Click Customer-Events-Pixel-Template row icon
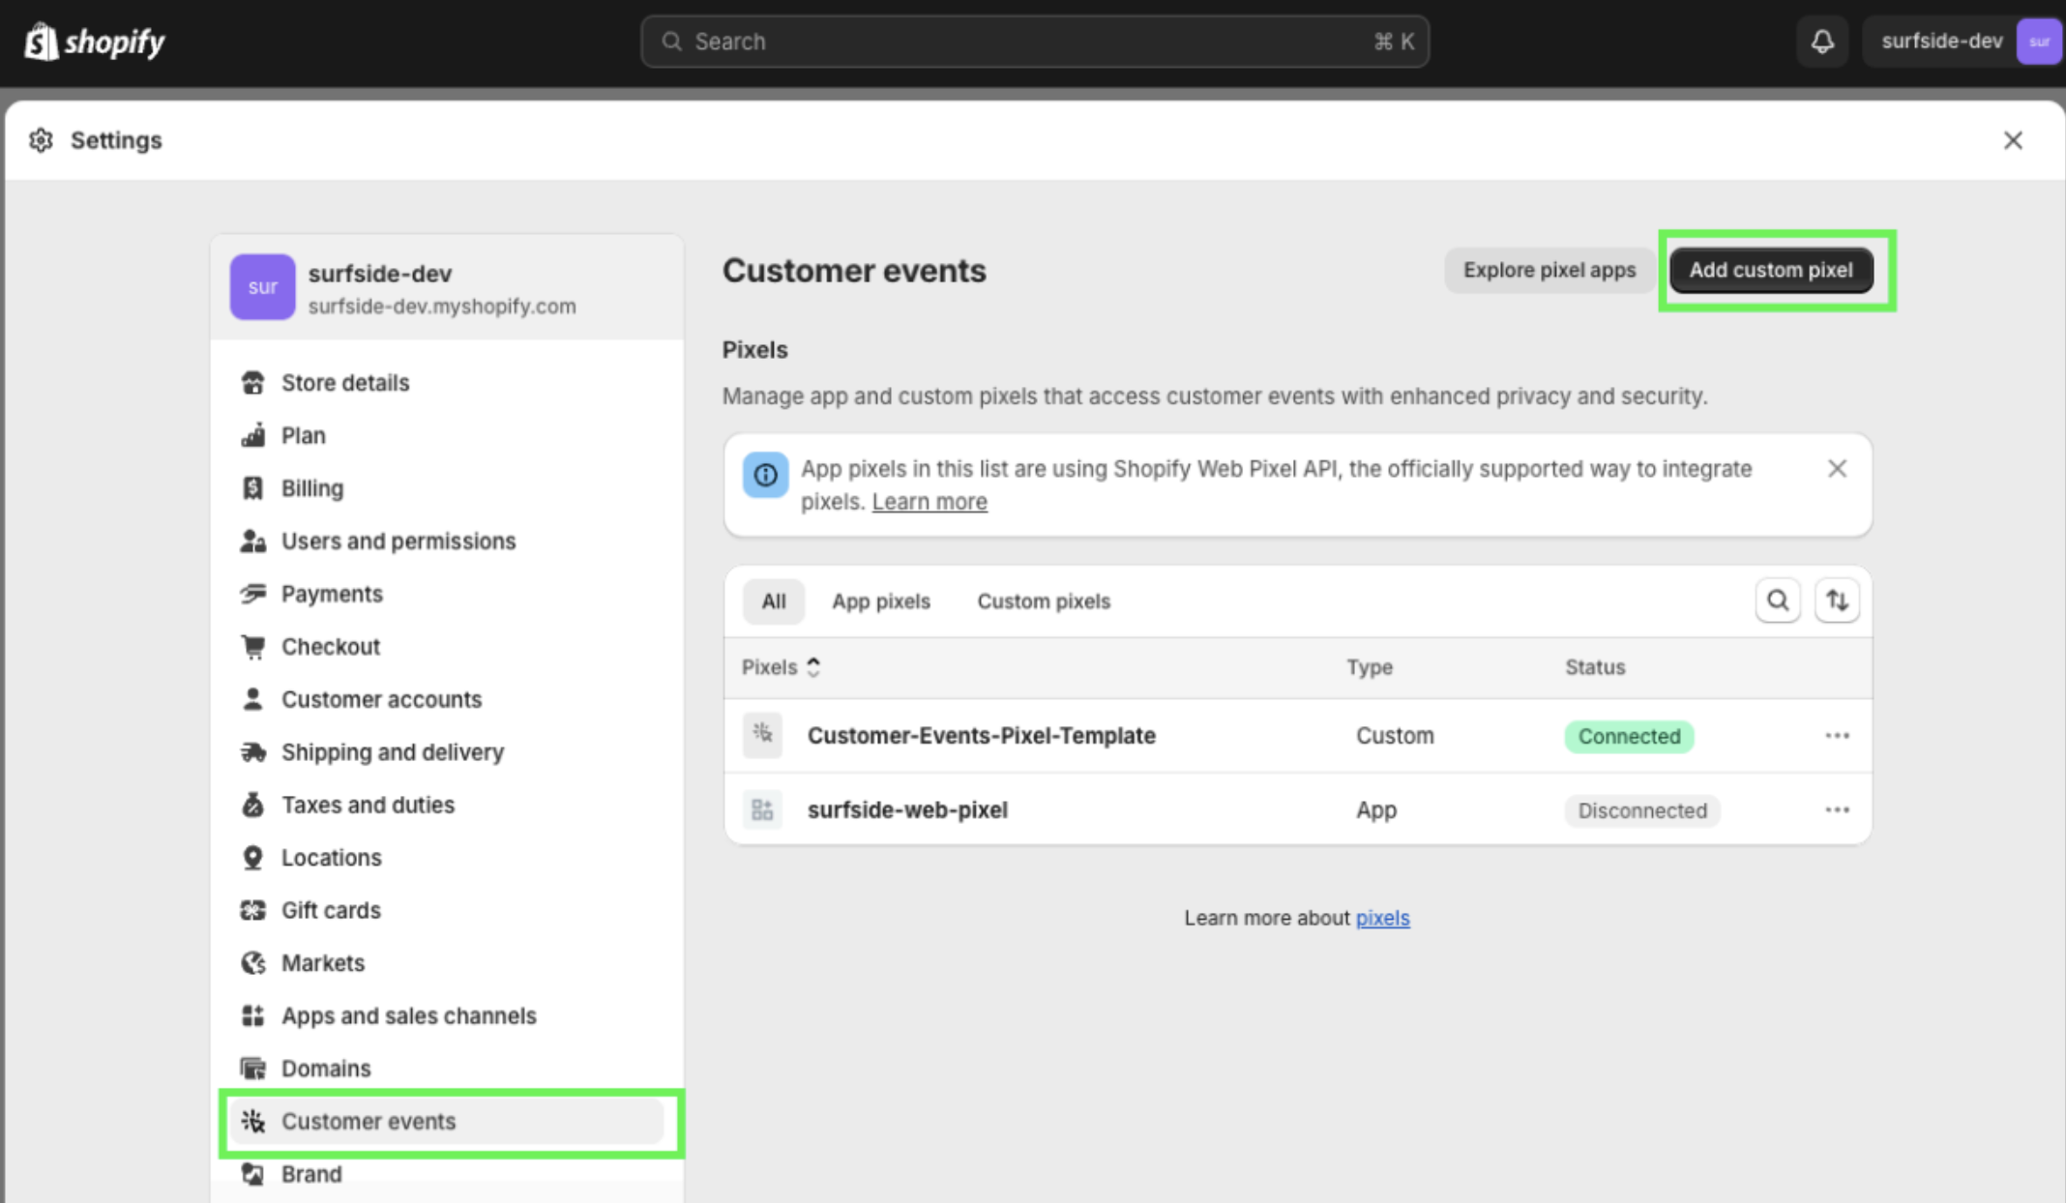The width and height of the screenshot is (2066, 1203). 762,735
